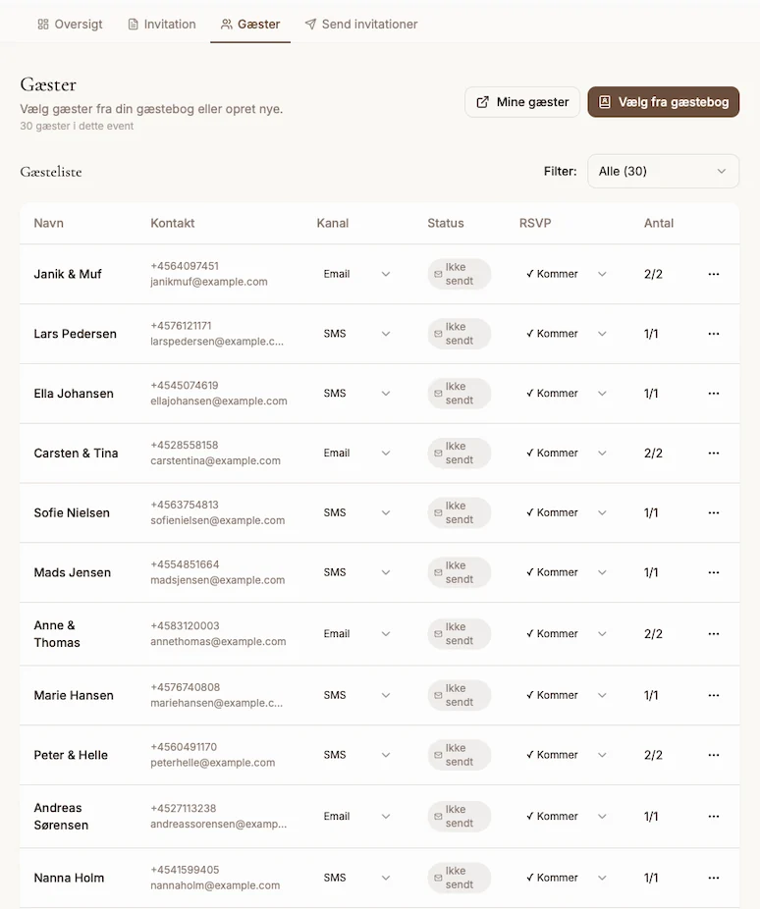This screenshot has width=760, height=909.
Task: Change RSVP dropdown for Lars Pedersen
Action: [567, 334]
